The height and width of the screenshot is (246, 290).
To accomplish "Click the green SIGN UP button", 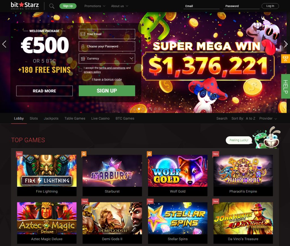I will point(107,91).
